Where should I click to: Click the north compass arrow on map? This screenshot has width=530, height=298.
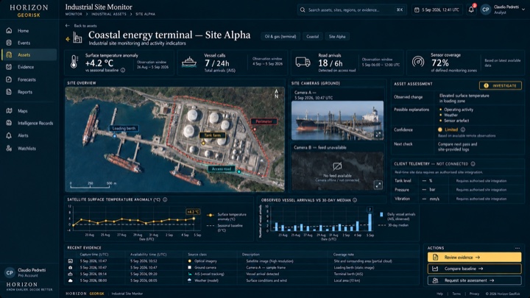click(277, 93)
